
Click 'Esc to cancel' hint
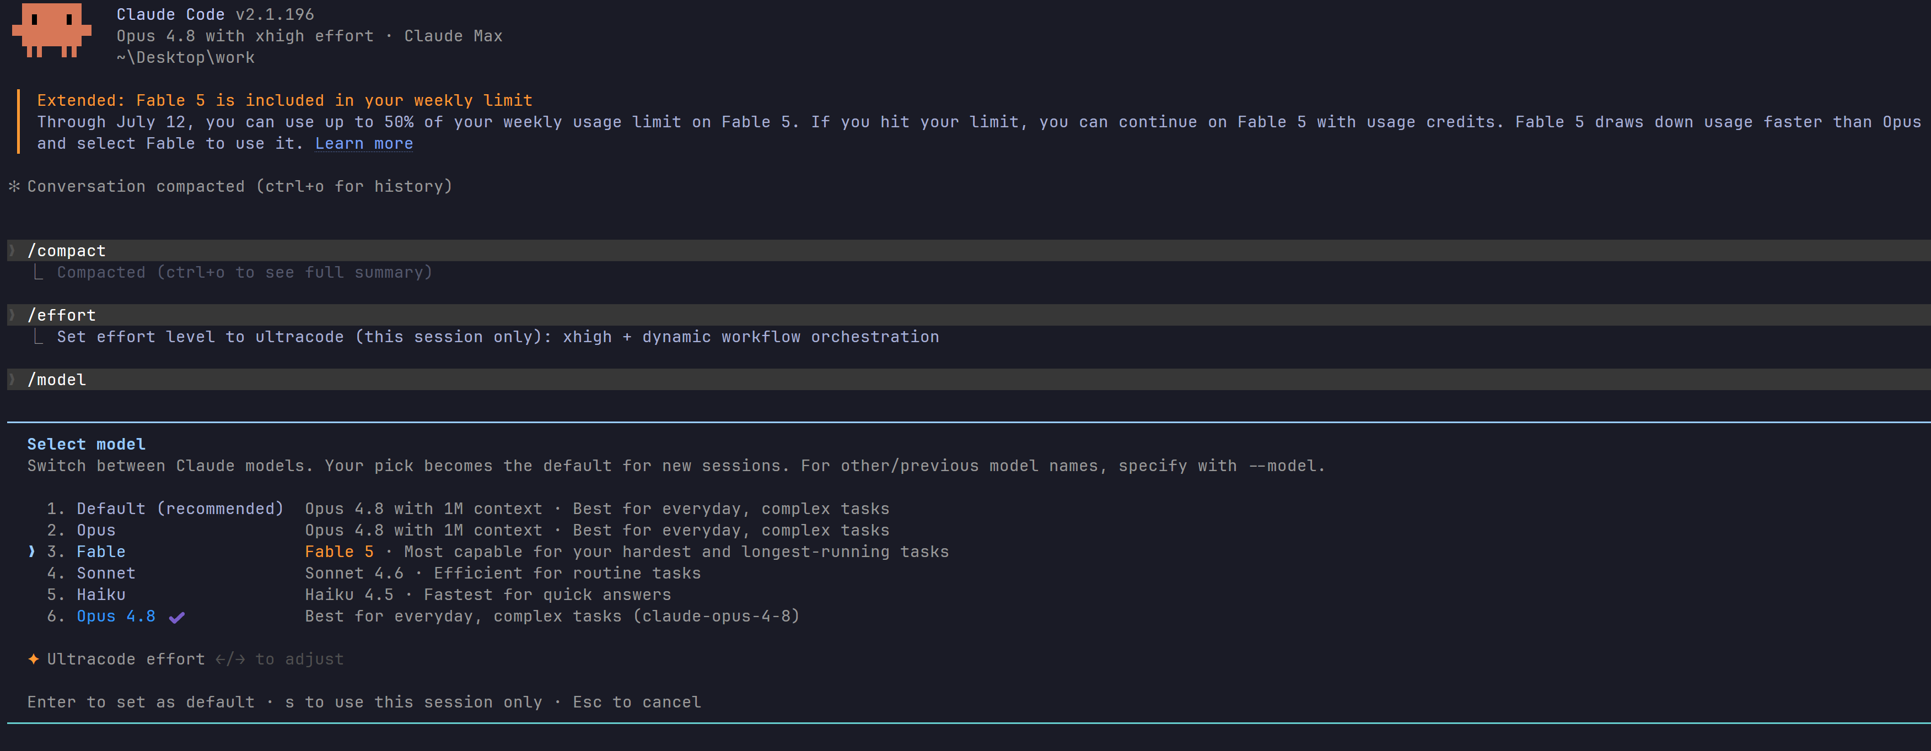pyautogui.click(x=637, y=701)
